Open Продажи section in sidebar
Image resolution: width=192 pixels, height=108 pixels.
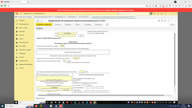click(x=22, y=31)
